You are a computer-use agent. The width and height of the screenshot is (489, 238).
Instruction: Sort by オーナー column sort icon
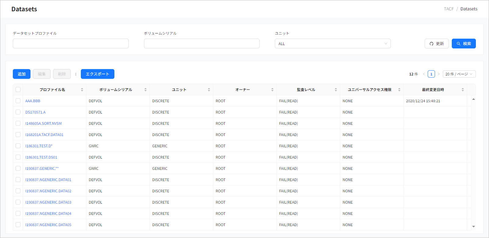(x=272, y=90)
